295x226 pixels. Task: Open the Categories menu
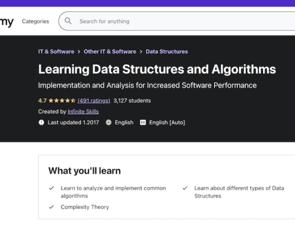point(35,21)
